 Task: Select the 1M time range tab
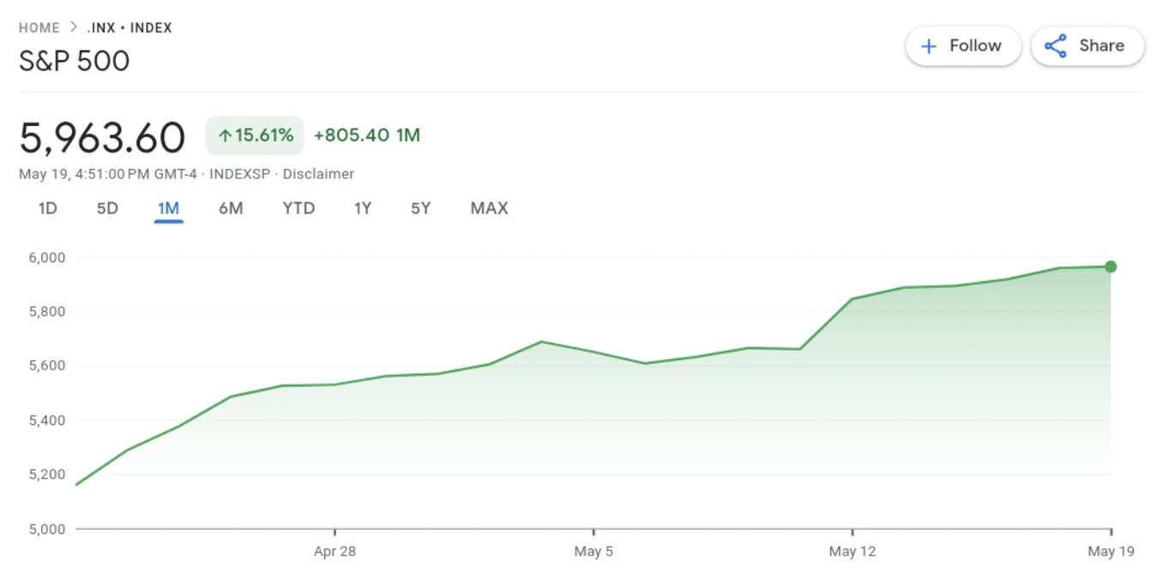pos(168,208)
